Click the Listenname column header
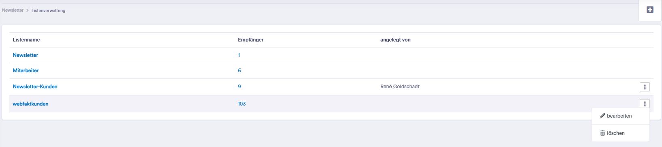The height and width of the screenshot is (147, 662). 26,40
